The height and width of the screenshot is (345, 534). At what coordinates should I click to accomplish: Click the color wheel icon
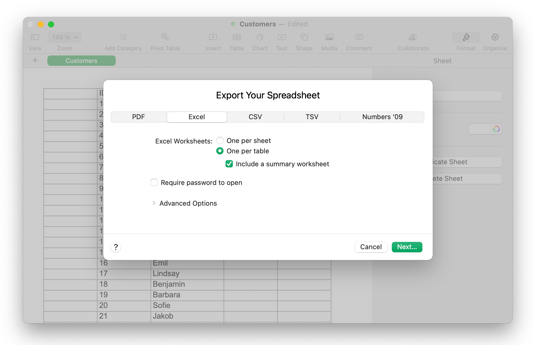496,129
